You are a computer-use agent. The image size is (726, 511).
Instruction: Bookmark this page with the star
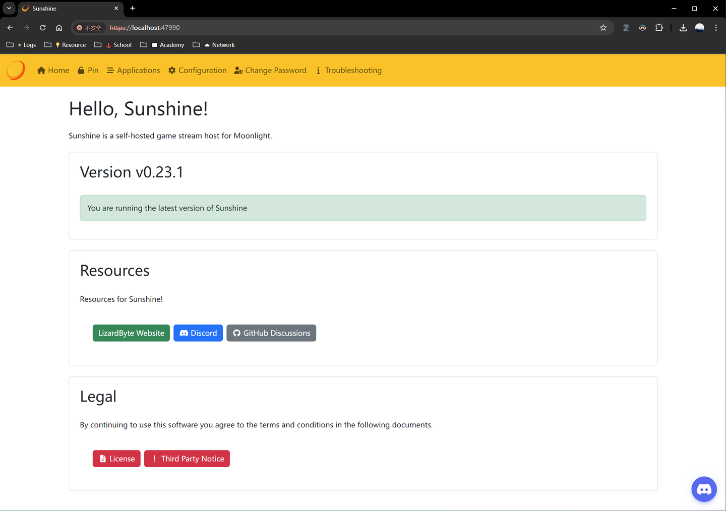[x=603, y=28]
